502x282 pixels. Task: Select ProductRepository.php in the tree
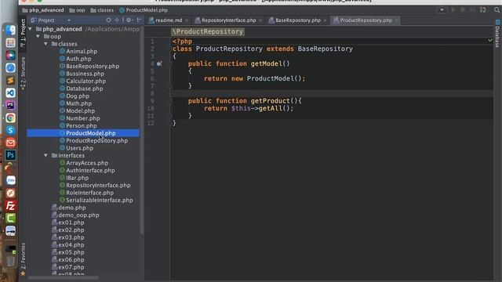coord(96,140)
